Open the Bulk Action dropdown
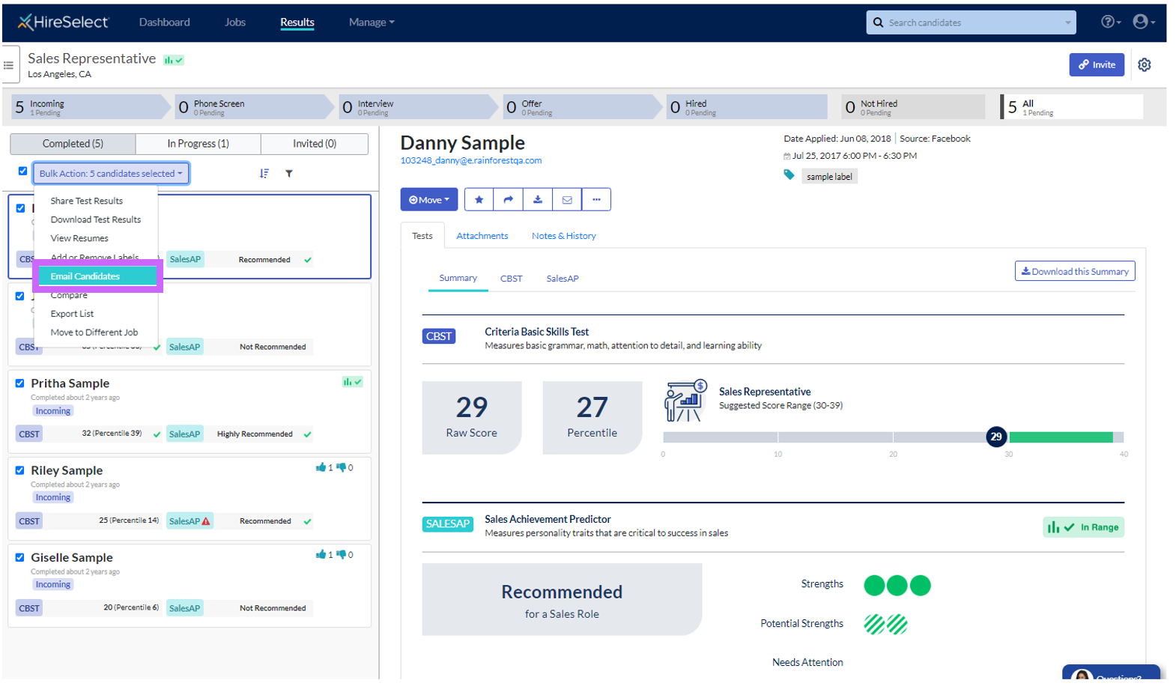Screen dimensions: 1176x695 click(x=111, y=173)
